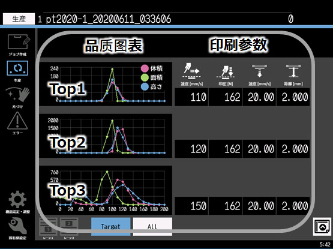333x249 pixels.
Task: Select the production cycle icon
Action: [17, 68]
